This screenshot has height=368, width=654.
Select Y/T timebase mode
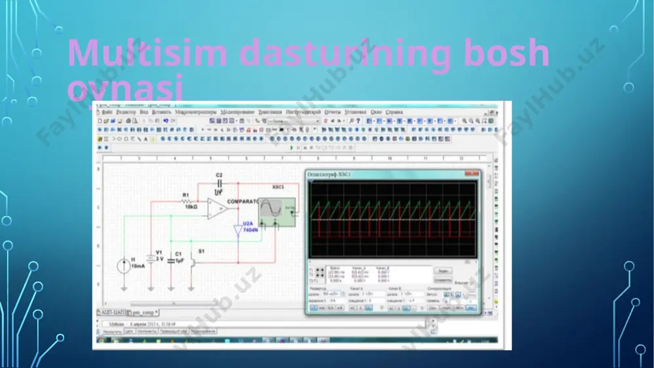click(x=313, y=308)
